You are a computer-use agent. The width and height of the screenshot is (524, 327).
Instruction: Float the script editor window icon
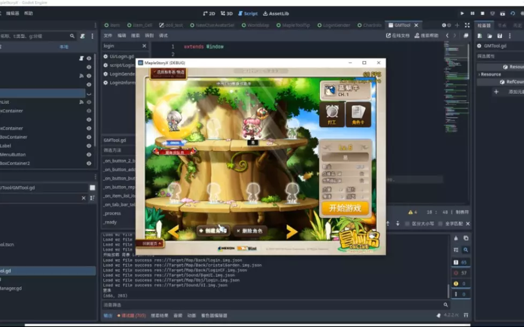pyautogui.click(x=466, y=35)
